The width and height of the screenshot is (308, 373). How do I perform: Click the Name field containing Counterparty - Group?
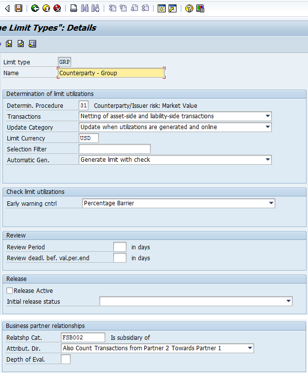coord(111,73)
